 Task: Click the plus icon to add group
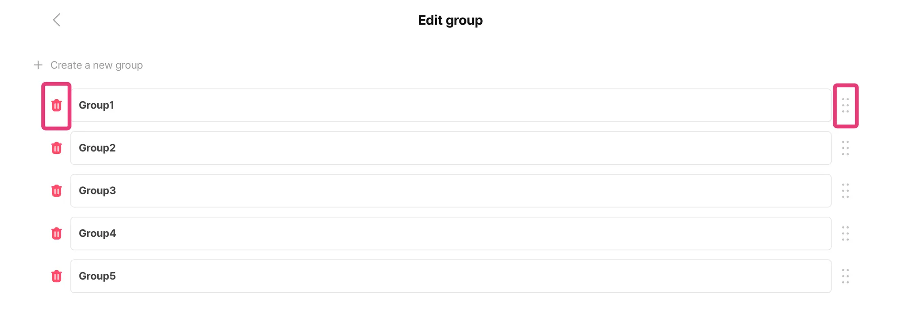pos(38,65)
